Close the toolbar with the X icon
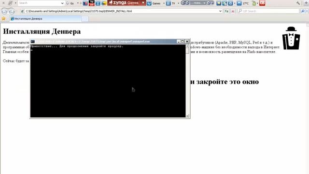 tap(3, 3)
